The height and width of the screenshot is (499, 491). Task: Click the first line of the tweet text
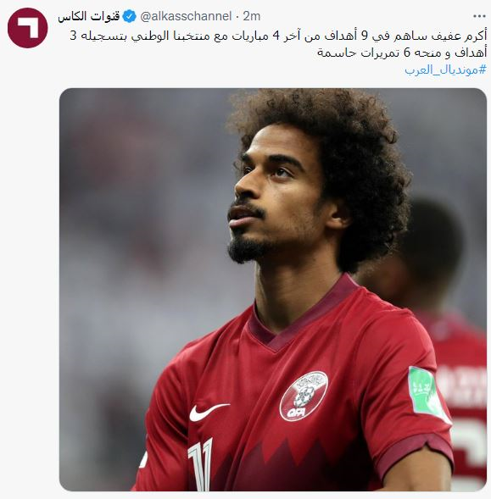[x=278, y=36]
